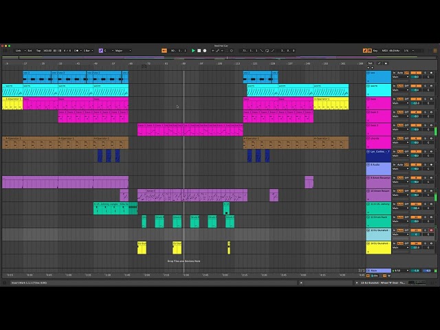Open the orange hamburger view menu
The width and height of the screenshot is (440, 330).
coord(435,50)
